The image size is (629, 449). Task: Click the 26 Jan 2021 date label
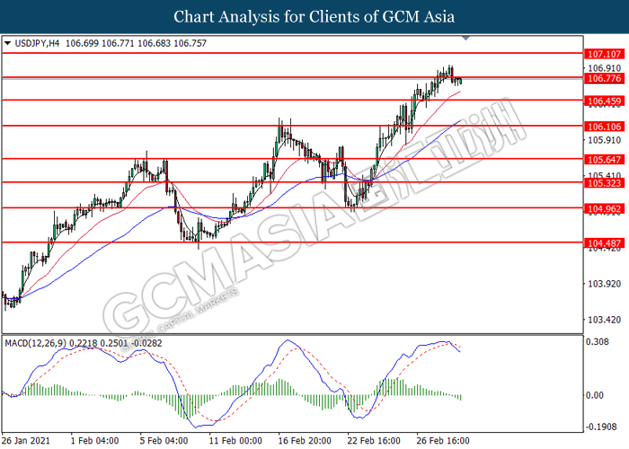26,441
